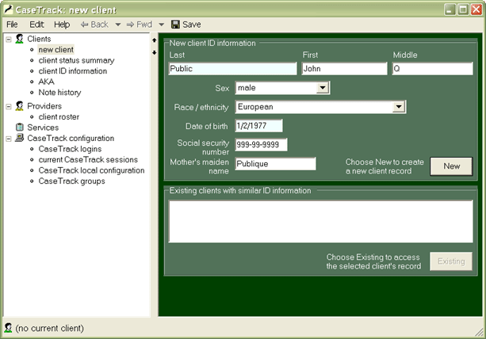Viewport: 486px width, 339px height.
Task: Click the CaseTrack configuration computer icon
Action: (20, 138)
